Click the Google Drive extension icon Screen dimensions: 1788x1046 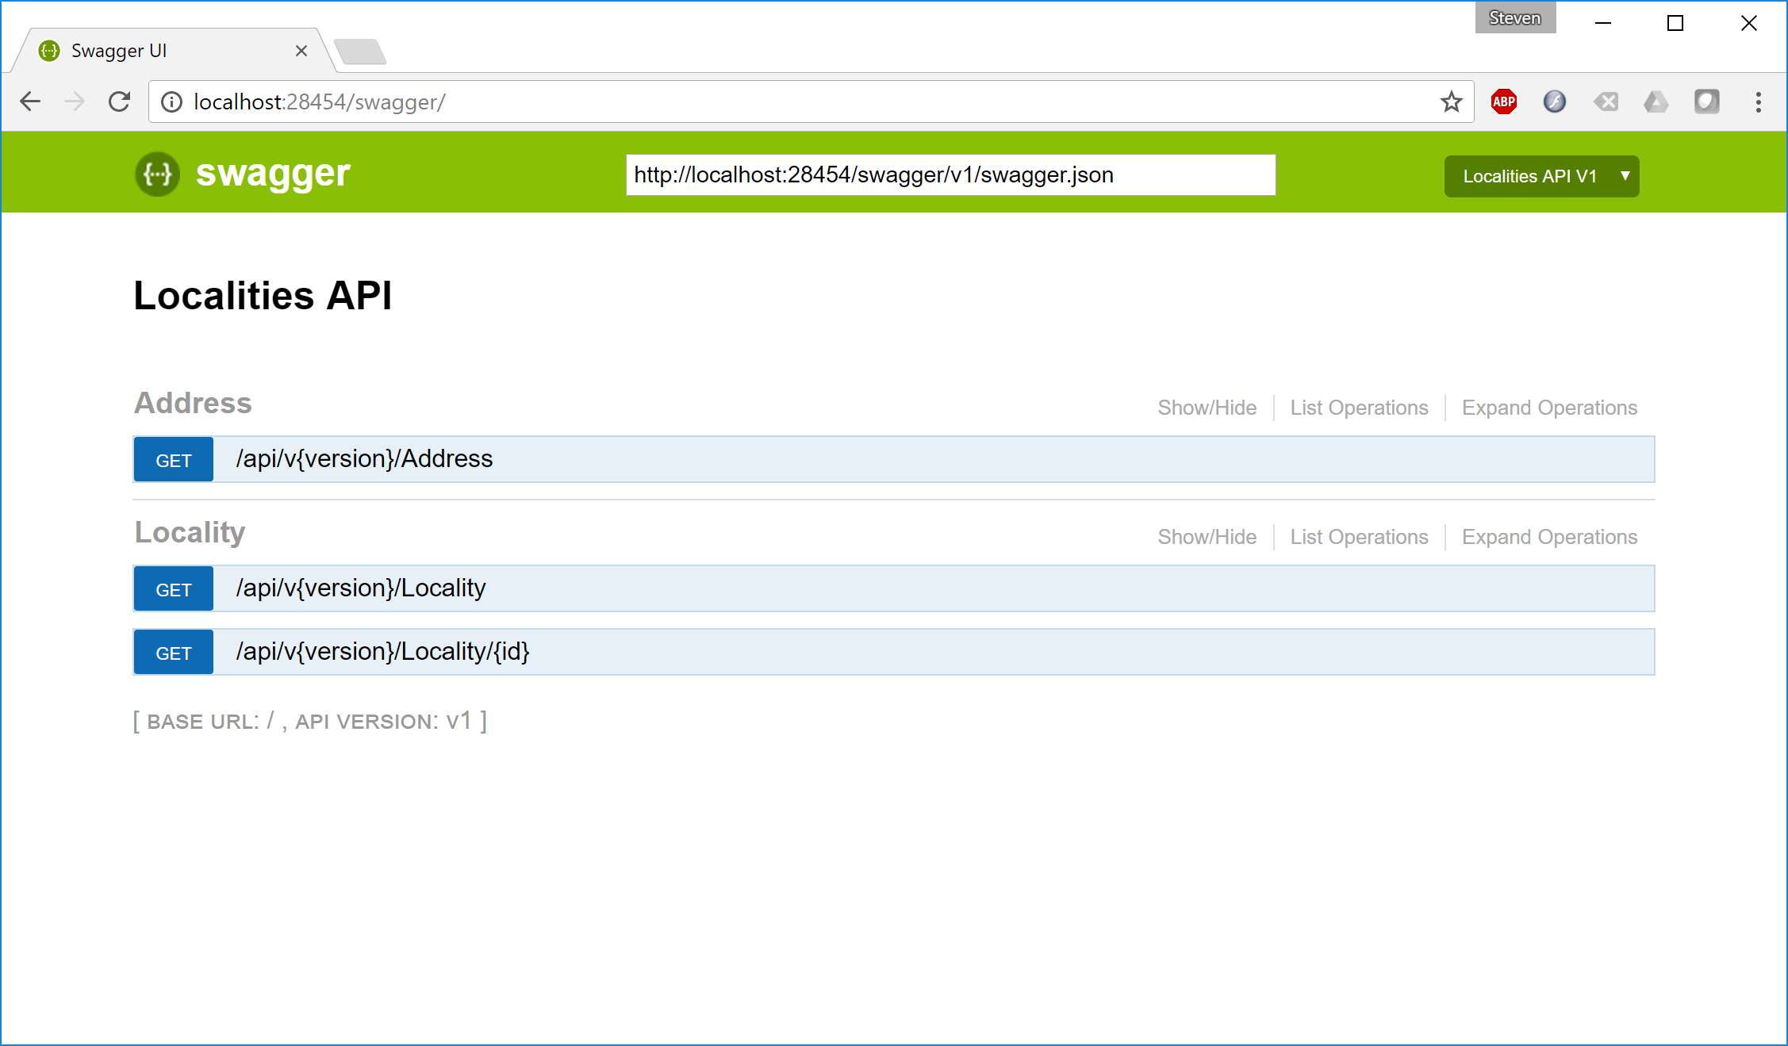(x=1656, y=102)
